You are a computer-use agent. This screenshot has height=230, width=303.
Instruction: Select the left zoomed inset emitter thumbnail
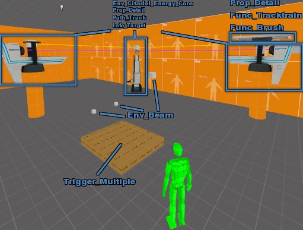pyautogui.click(x=38, y=60)
